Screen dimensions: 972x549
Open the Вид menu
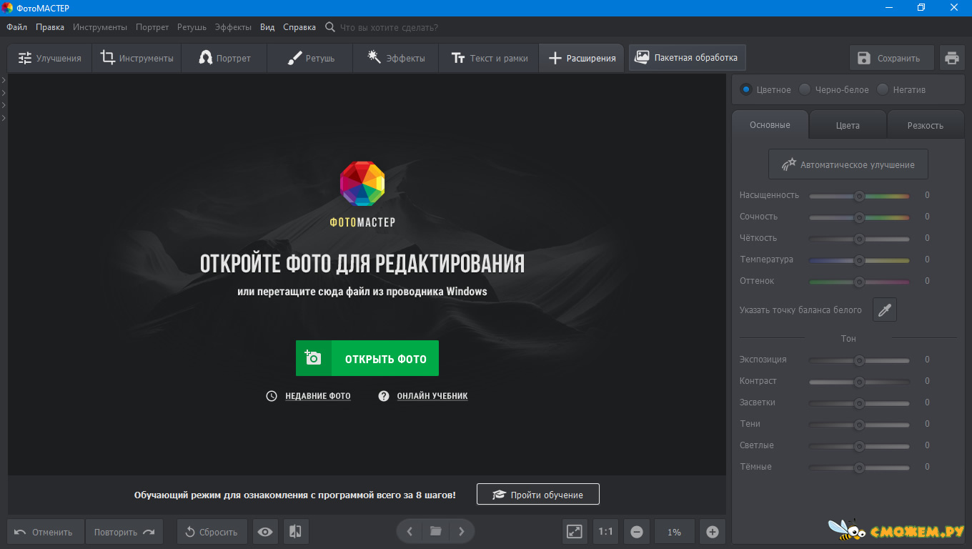[267, 27]
